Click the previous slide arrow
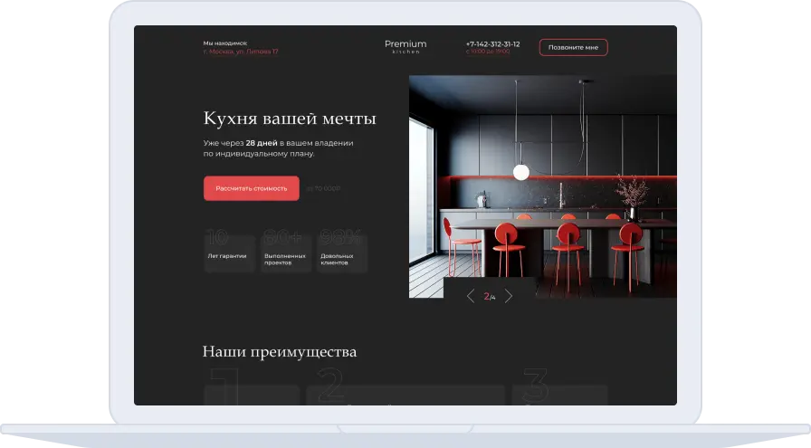This screenshot has width=811, height=448. tap(470, 296)
